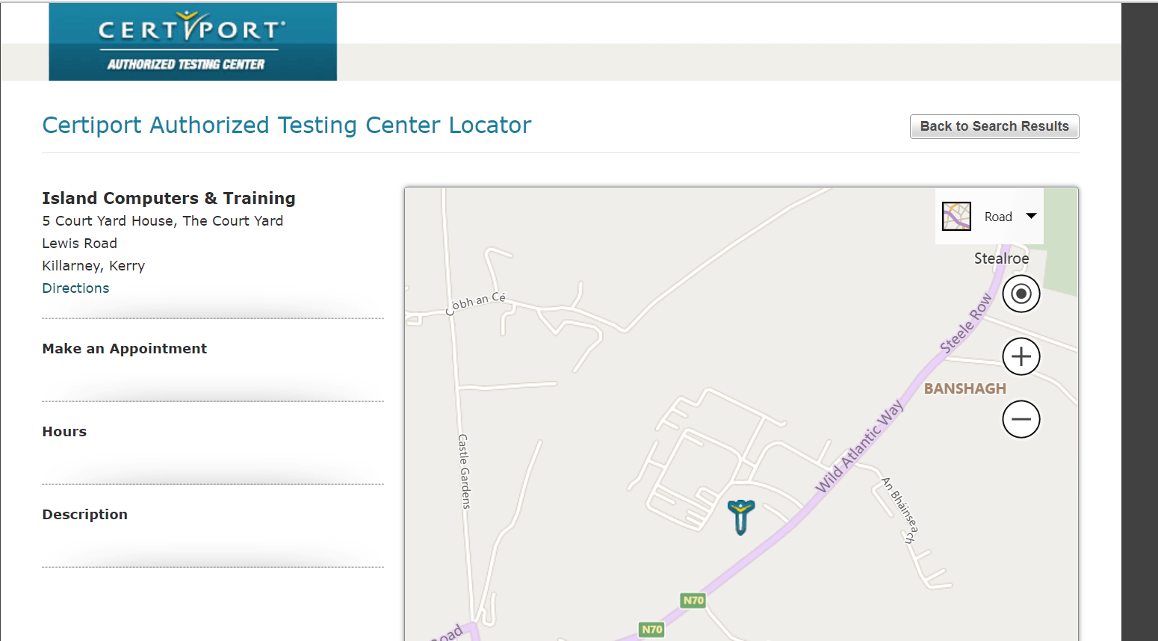This screenshot has width=1158, height=641.
Task: Select the Road label in map selector
Action: [998, 217]
